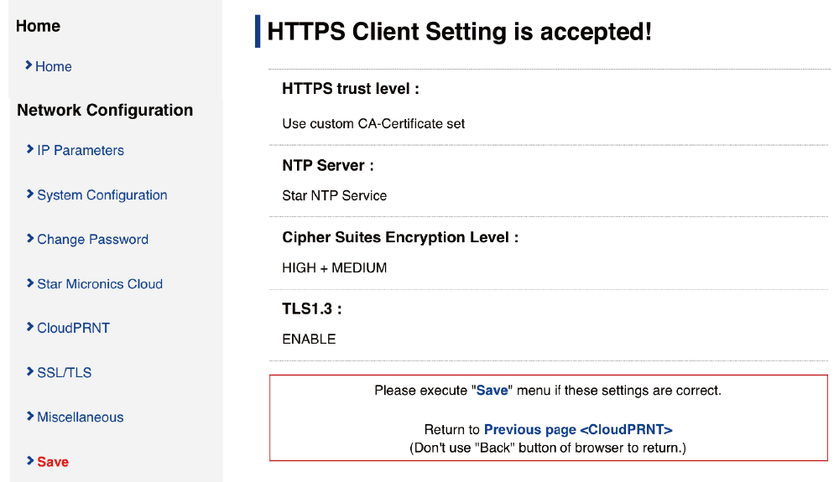Click the arrow icon beside Change Password
839x482 pixels.
[x=30, y=239]
